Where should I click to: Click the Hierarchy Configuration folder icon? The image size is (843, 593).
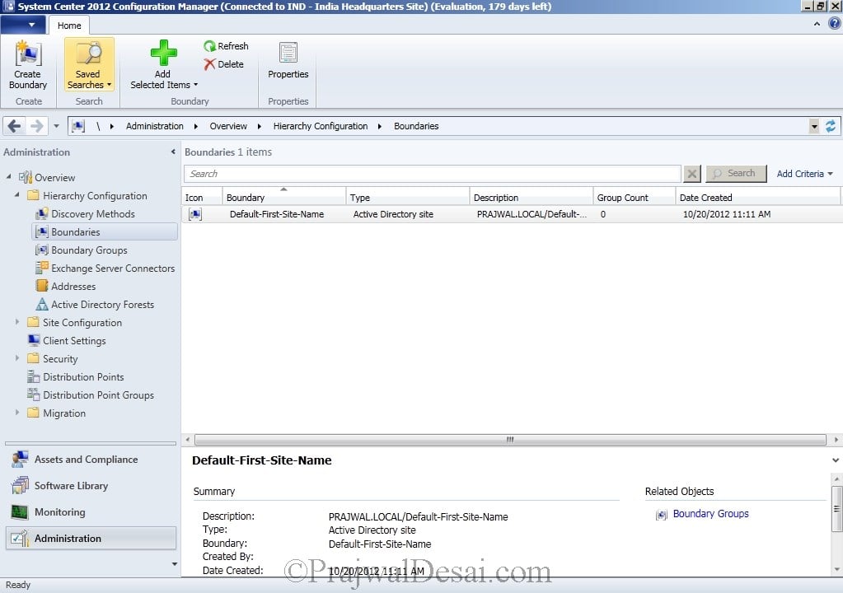tap(33, 195)
